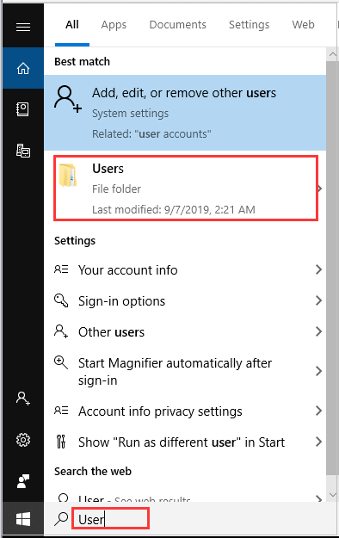Click the Related: "user accounts" text

[151, 133]
